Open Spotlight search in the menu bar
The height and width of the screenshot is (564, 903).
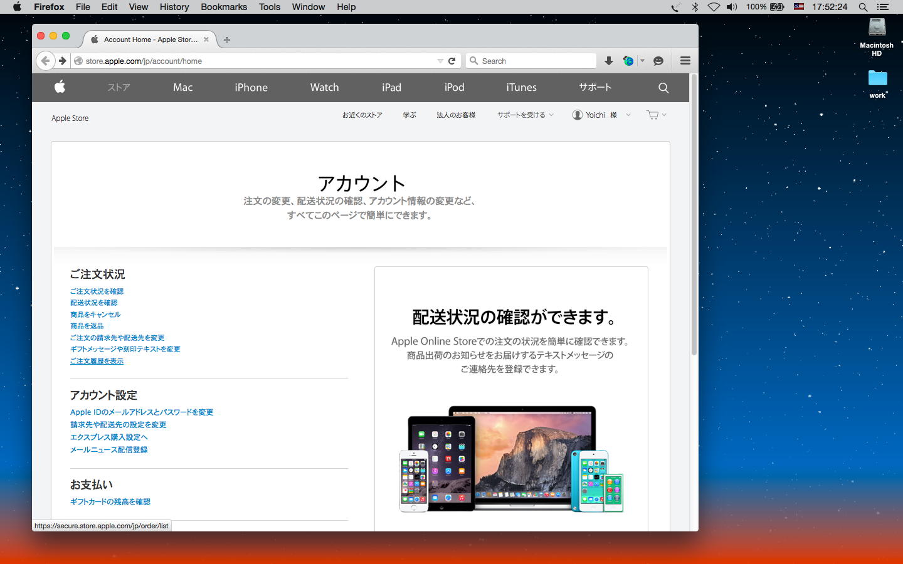tap(863, 7)
